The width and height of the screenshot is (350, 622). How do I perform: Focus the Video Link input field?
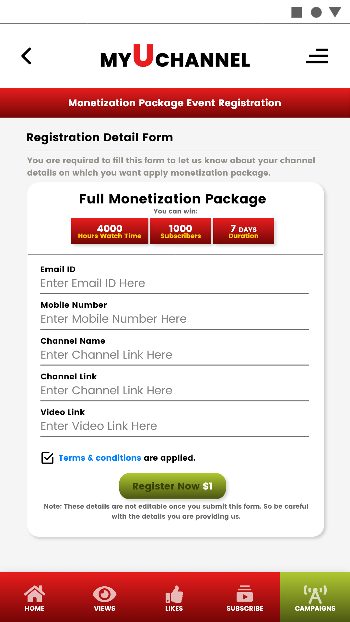(174, 426)
